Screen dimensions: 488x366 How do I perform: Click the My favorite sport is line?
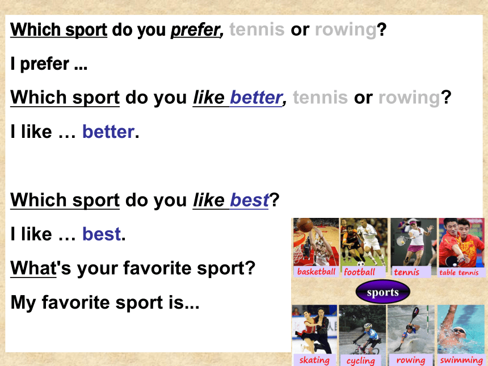[x=105, y=302]
